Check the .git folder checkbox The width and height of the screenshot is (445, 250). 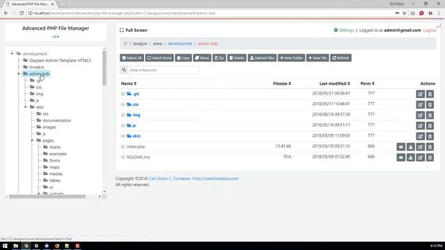click(123, 94)
